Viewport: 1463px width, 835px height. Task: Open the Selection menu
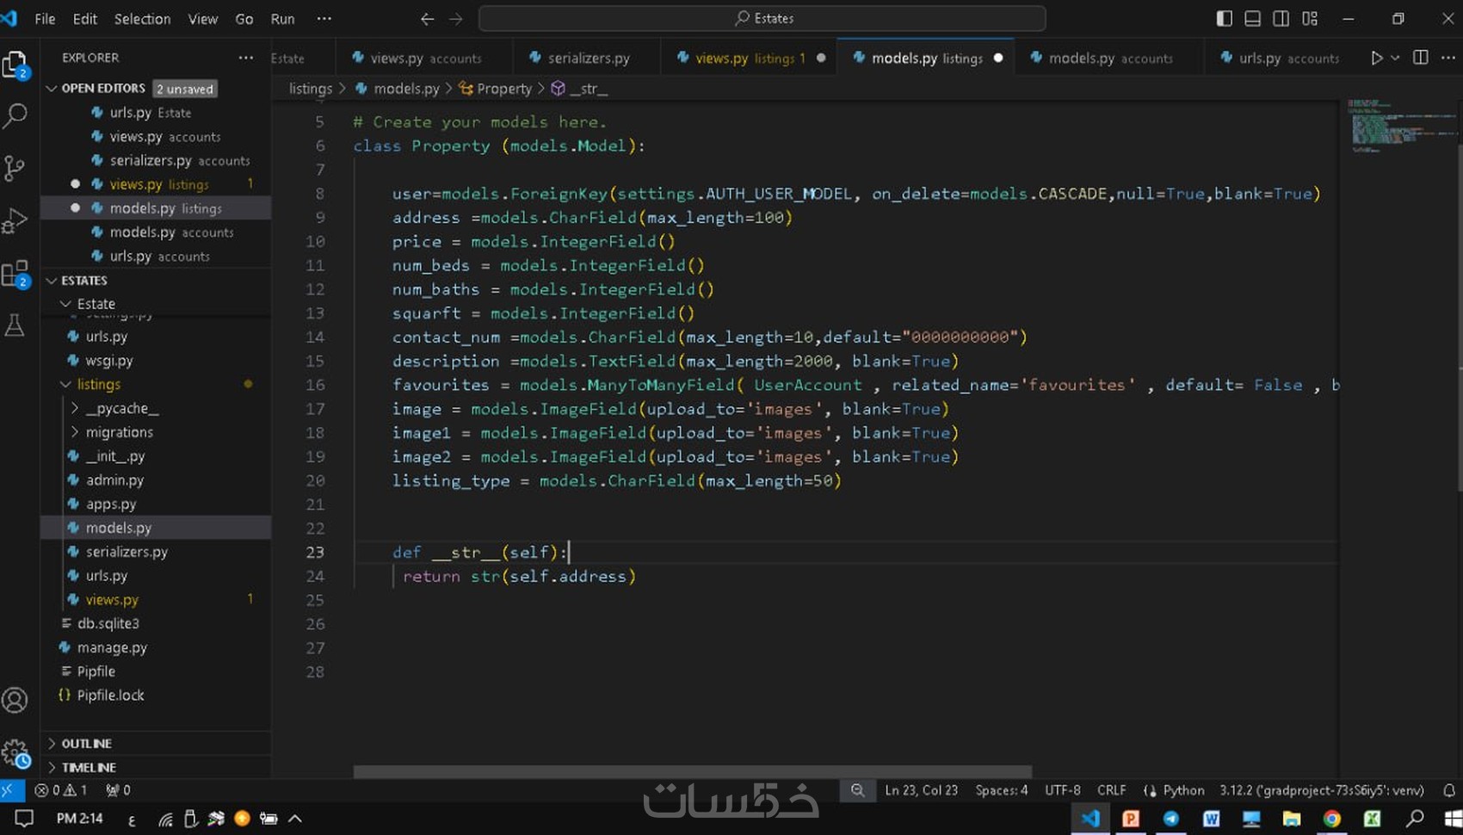coord(142,19)
